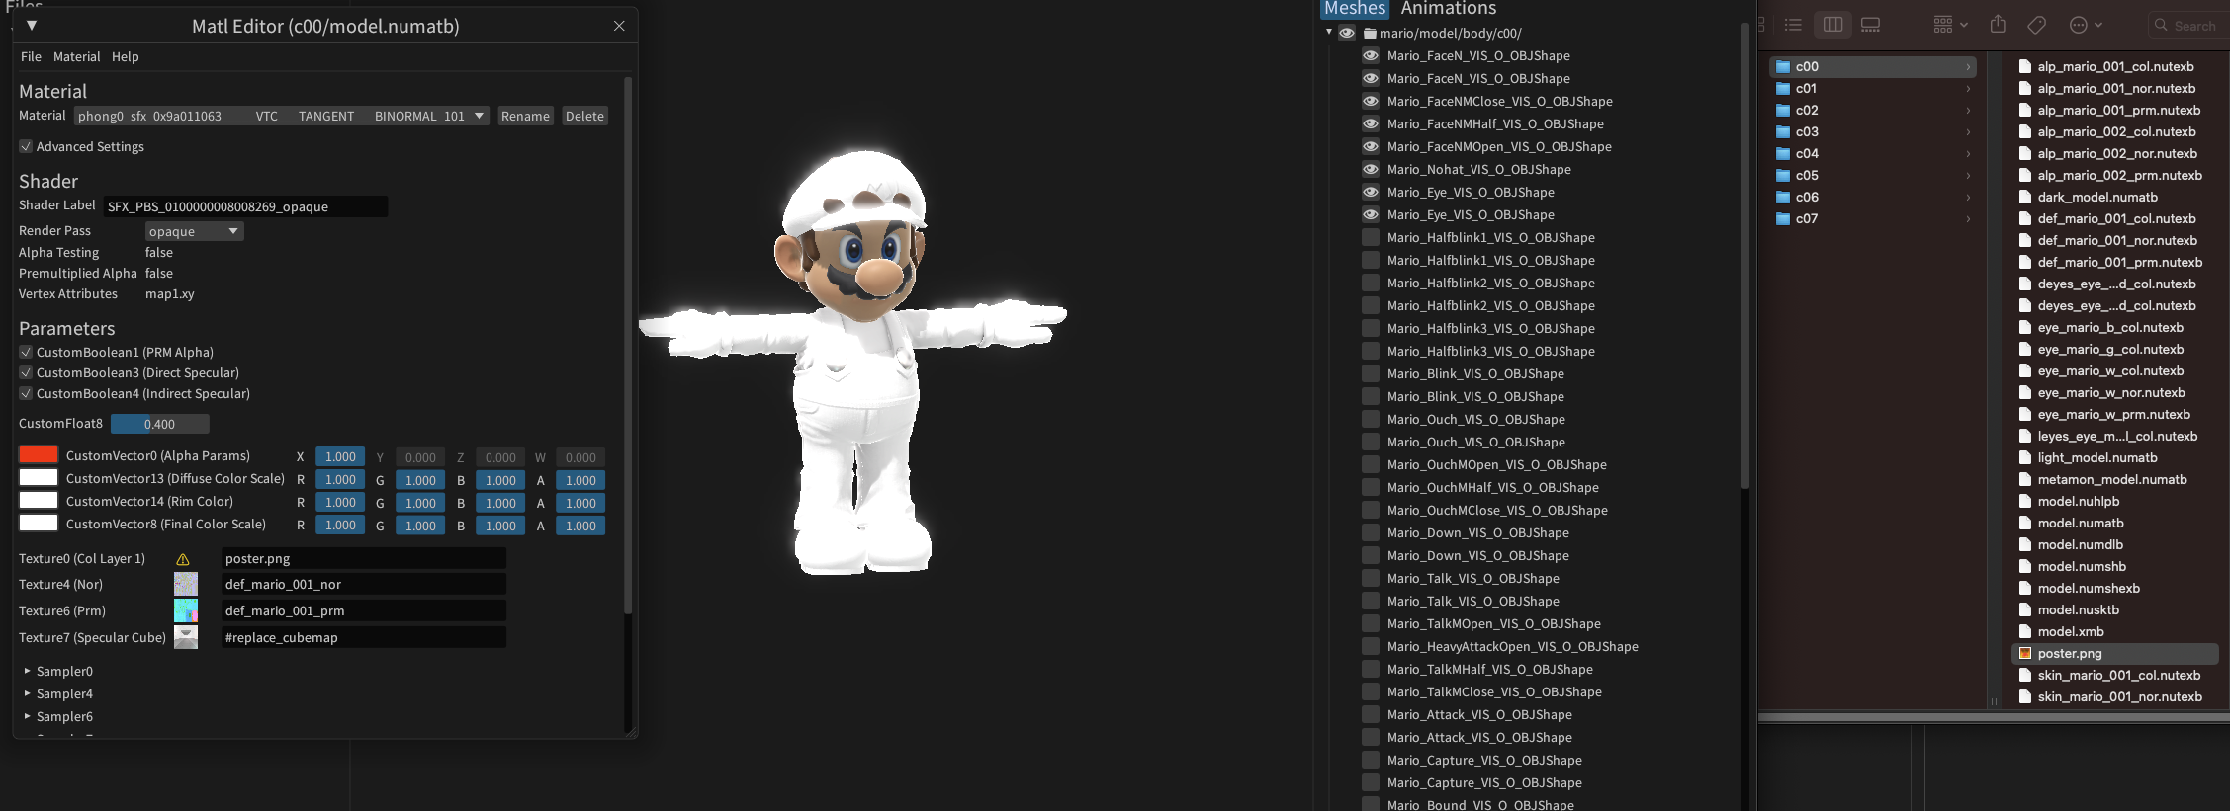Open CustomVector13 Diffuse Color Scale swatch
The width and height of the screenshot is (2230, 811).
(x=39, y=477)
